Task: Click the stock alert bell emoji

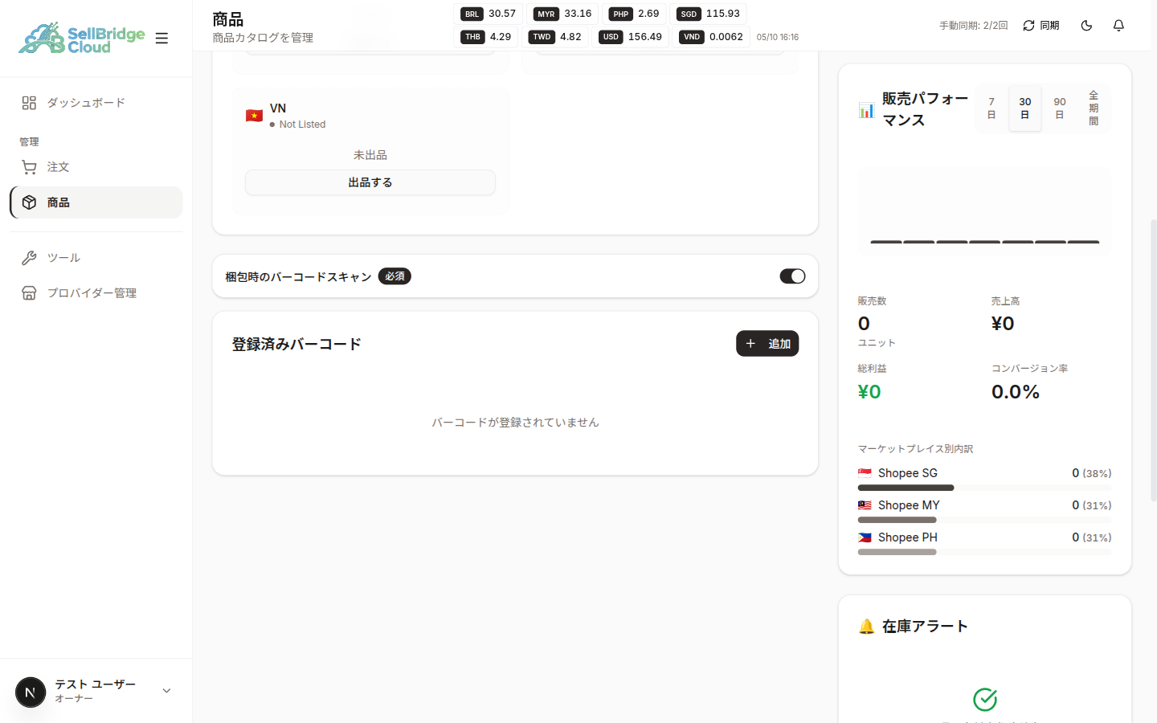Action: click(x=866, y=627)
